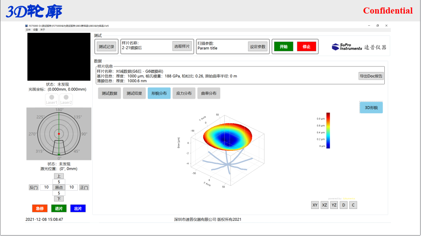Image resolution: width=421 pixels, height=236 pixels.
Task: Move stage up with 上 button
Action: [x=59, y=176]
